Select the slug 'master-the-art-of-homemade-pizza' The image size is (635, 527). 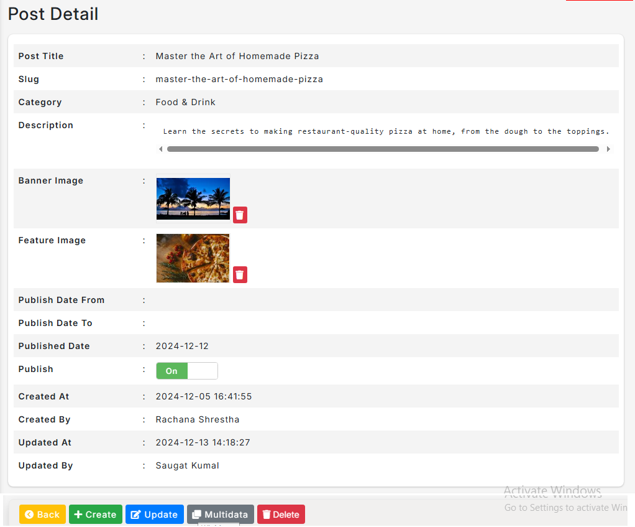pos(239,79)
